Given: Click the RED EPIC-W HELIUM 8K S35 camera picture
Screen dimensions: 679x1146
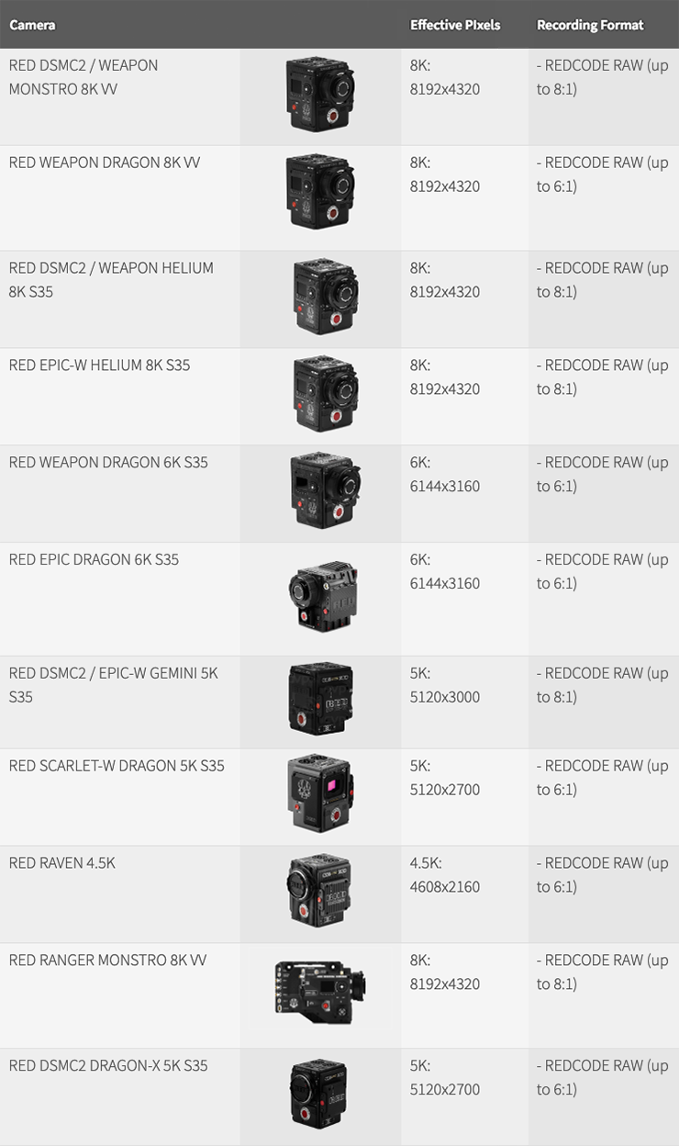Looking at the screenshot, I should 326,394.
